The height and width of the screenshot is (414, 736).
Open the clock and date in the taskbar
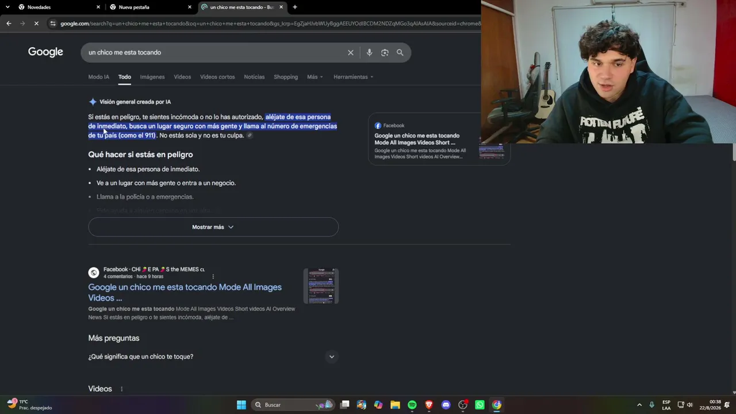pyautogui.click(x=710, y=405)
